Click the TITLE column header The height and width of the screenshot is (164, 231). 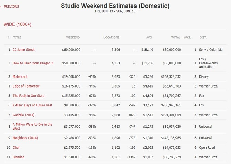pos(17,37)
